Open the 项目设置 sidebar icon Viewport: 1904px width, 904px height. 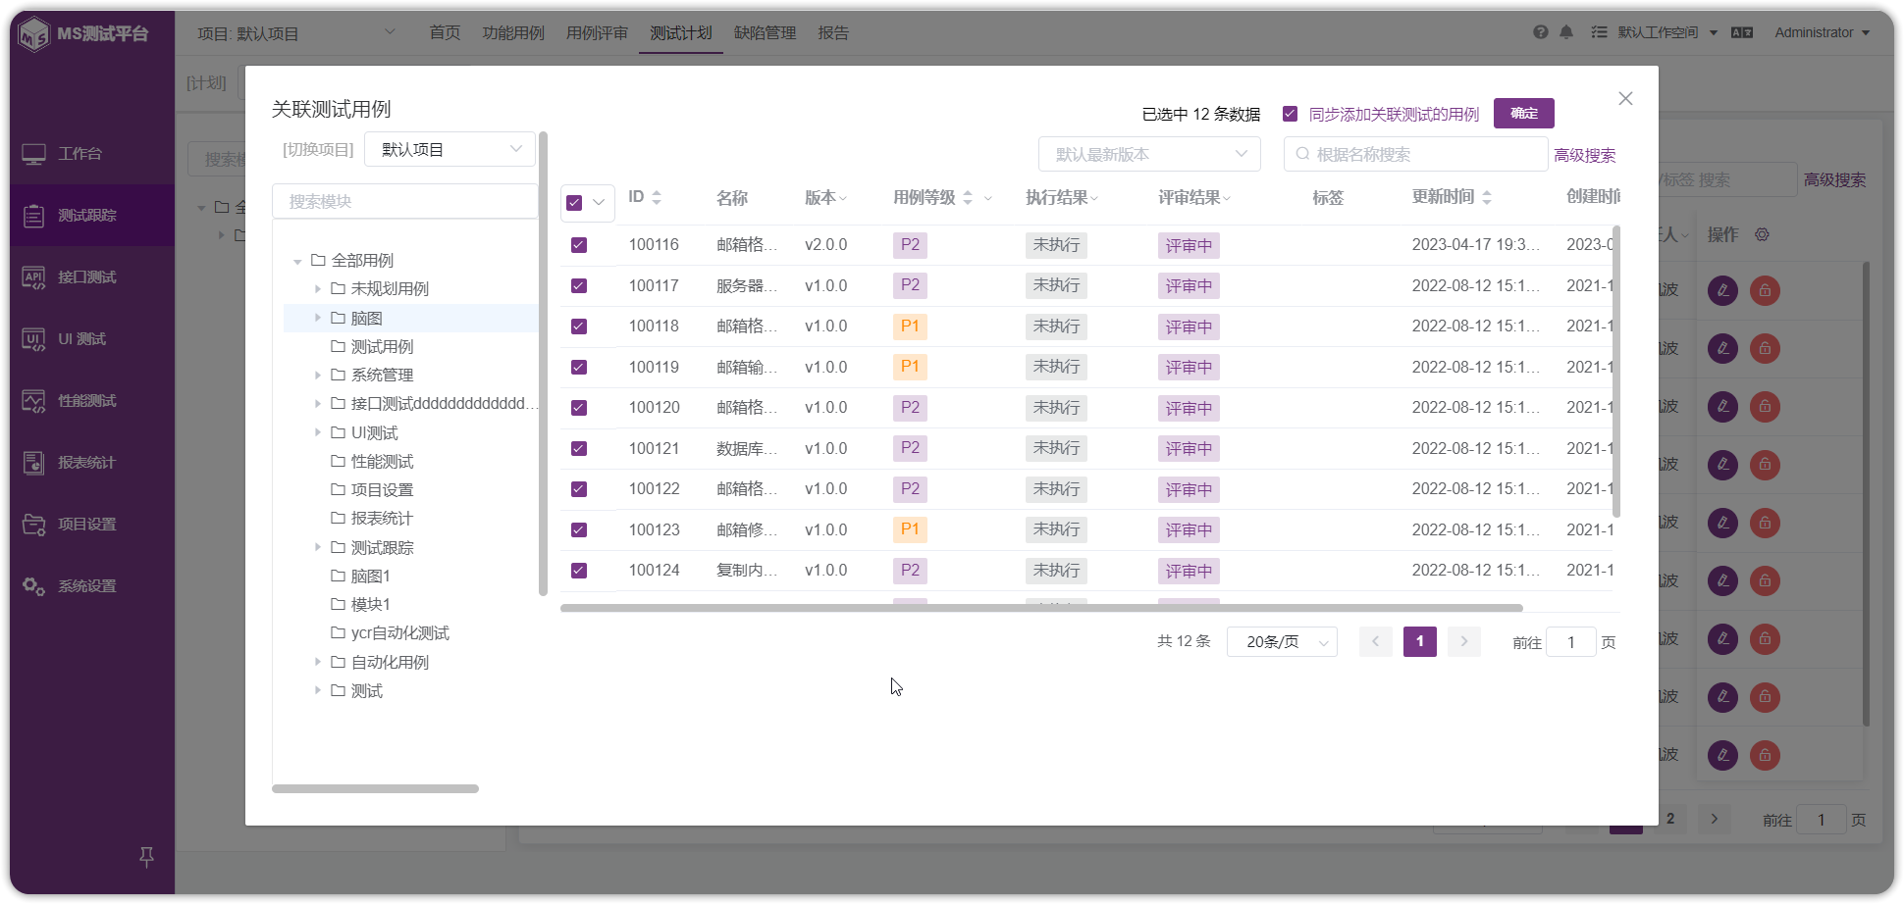coord(34,525)
